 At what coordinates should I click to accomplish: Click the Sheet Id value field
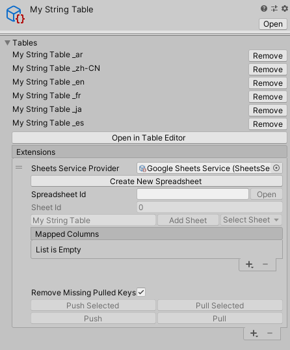tap(209, 207)
